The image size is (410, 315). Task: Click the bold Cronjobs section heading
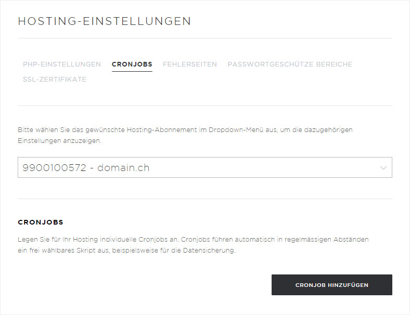tap(41, 222)
